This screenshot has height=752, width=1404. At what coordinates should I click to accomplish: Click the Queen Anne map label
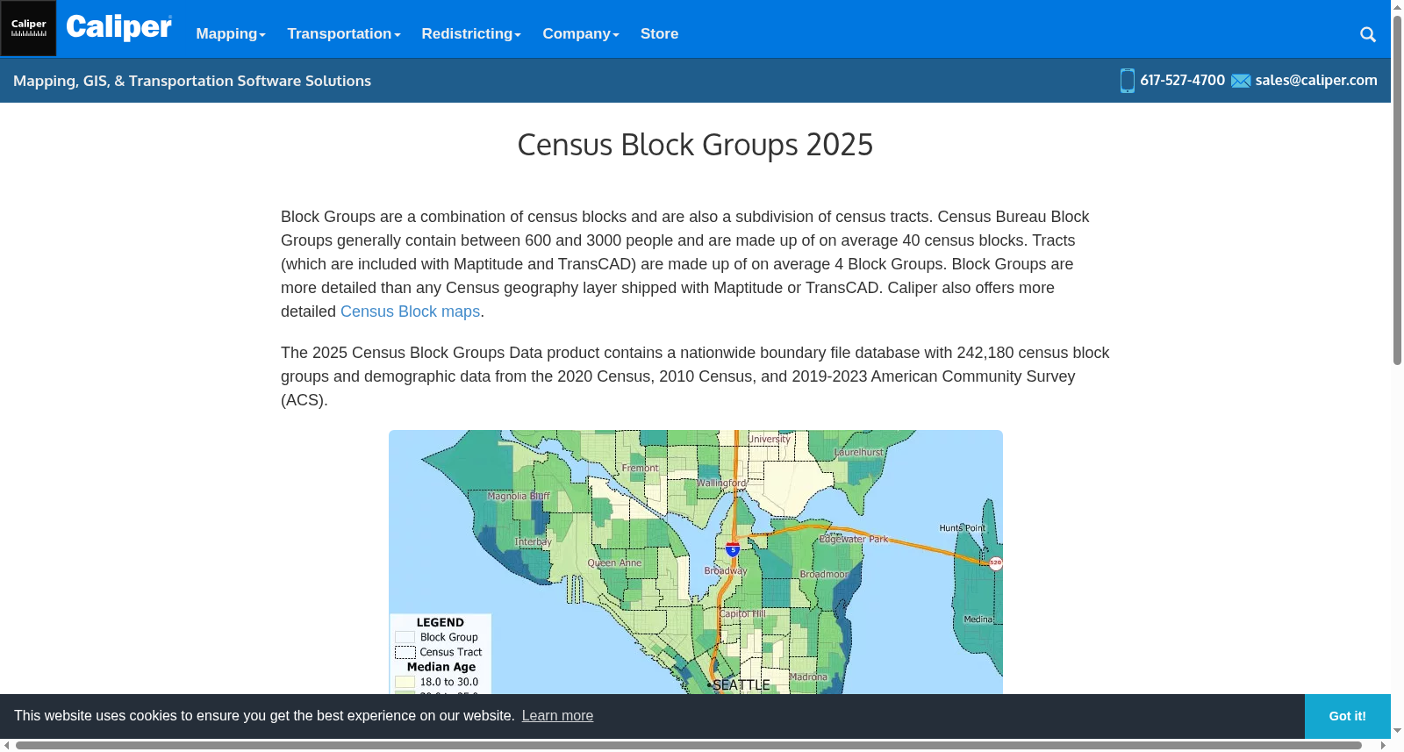[614, 562]
